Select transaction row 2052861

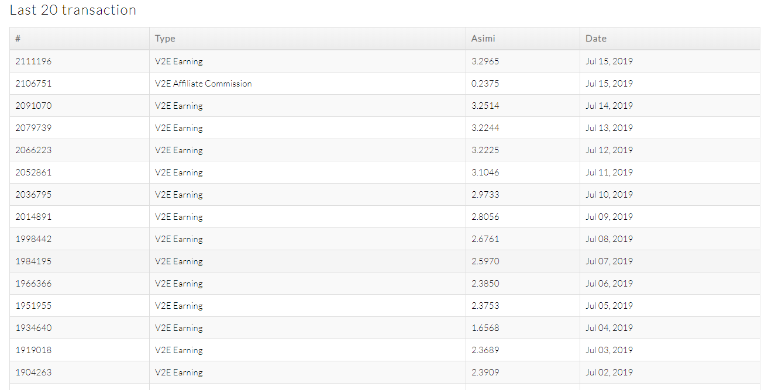coord(33,172)
